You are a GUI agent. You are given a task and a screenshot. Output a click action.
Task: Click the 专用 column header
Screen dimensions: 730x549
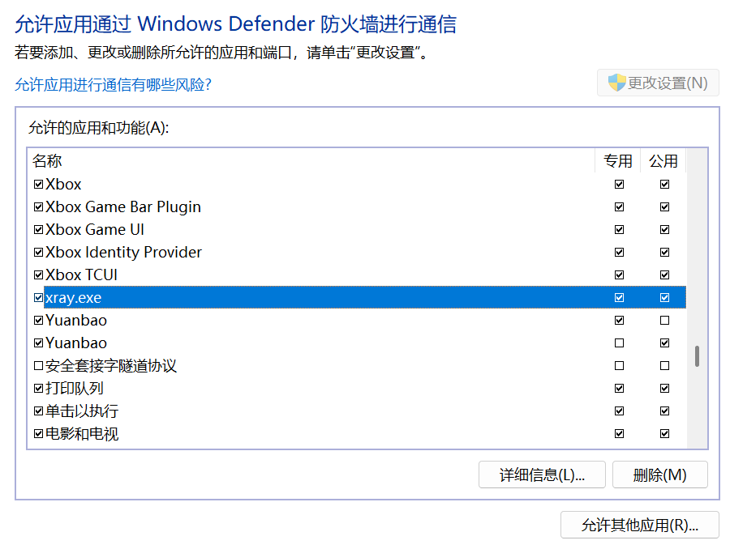point(618,161)
